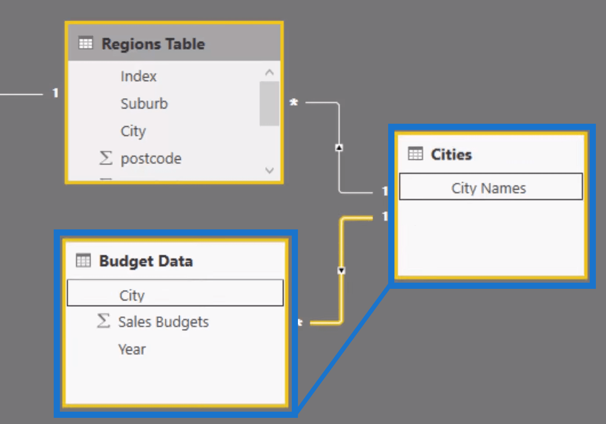Click the Regions Table table icon
This screenshot has width=606, height=424.
click(85, 43)
